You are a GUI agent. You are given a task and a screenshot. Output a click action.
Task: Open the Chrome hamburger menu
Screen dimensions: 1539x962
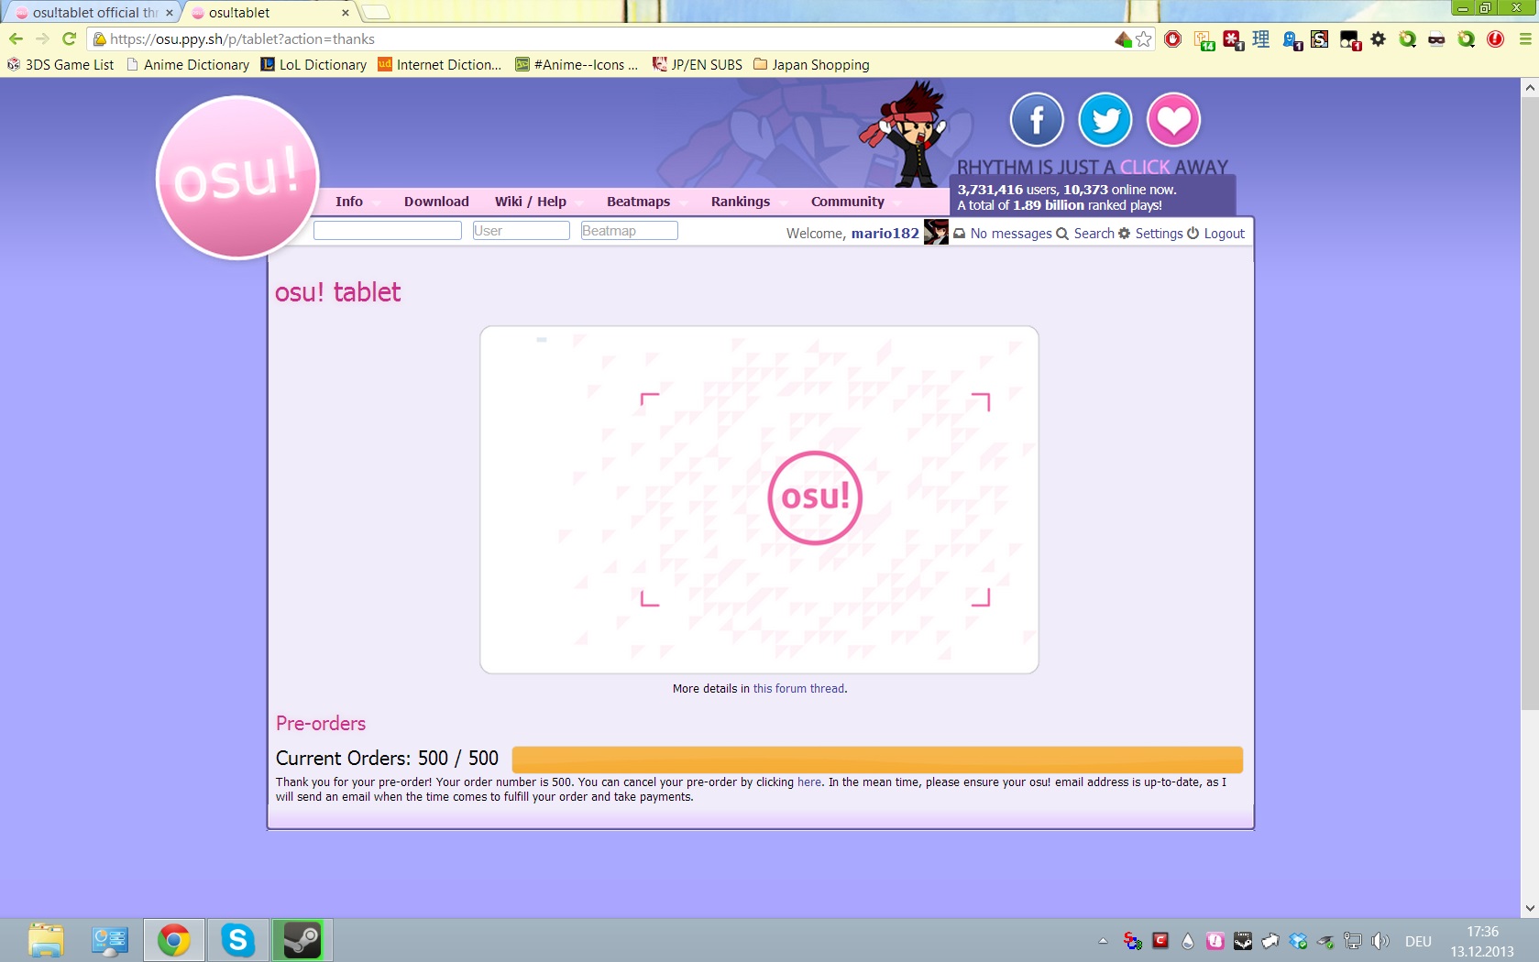tap(1525, 38)
